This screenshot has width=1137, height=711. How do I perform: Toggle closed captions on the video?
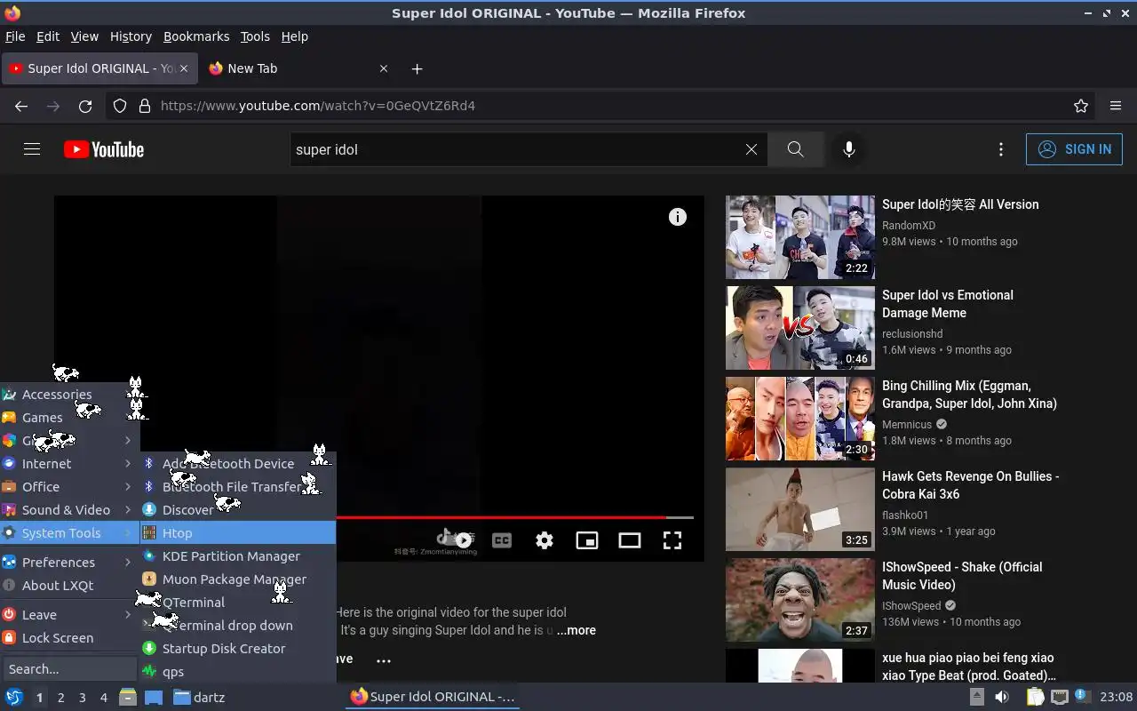click(x=502, y=540)
